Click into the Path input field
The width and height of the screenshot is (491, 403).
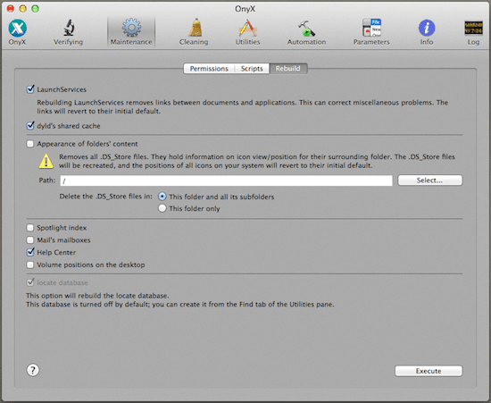click(x=226, y=181)
